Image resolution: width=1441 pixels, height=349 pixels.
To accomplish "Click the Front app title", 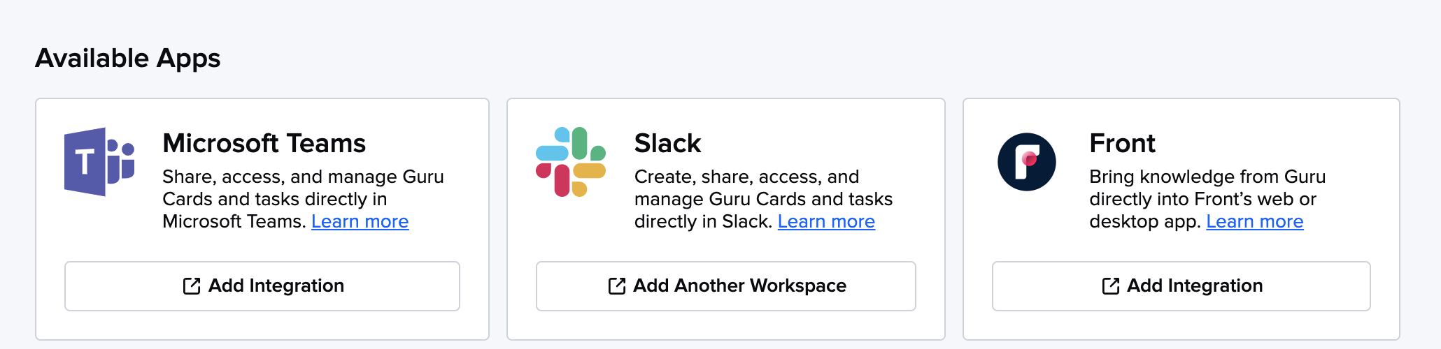I will tap(1122, 143).
